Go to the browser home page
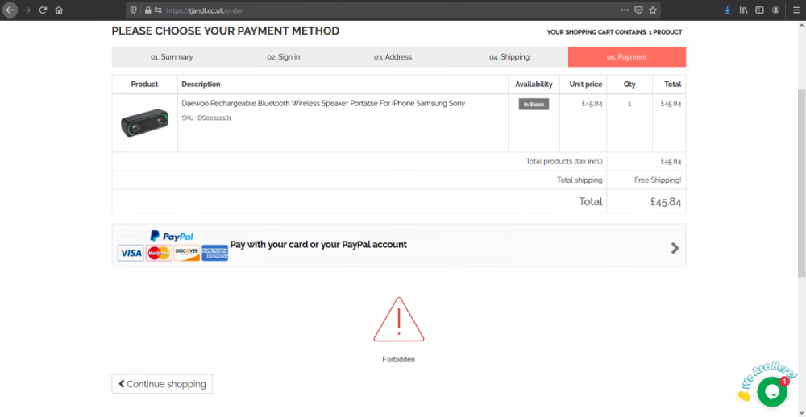The image size is (806, 417). coord(60,10)
